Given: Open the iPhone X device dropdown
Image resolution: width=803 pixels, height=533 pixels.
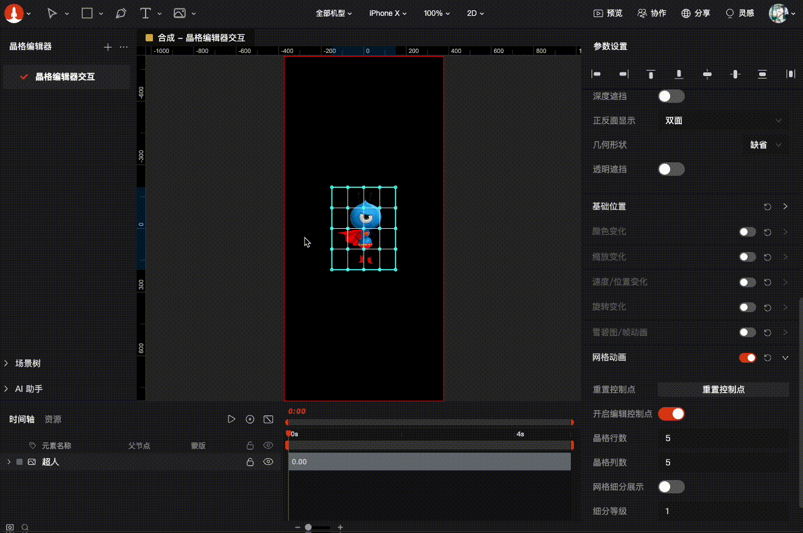Looking at the screenshot, I should coord(387,13).
